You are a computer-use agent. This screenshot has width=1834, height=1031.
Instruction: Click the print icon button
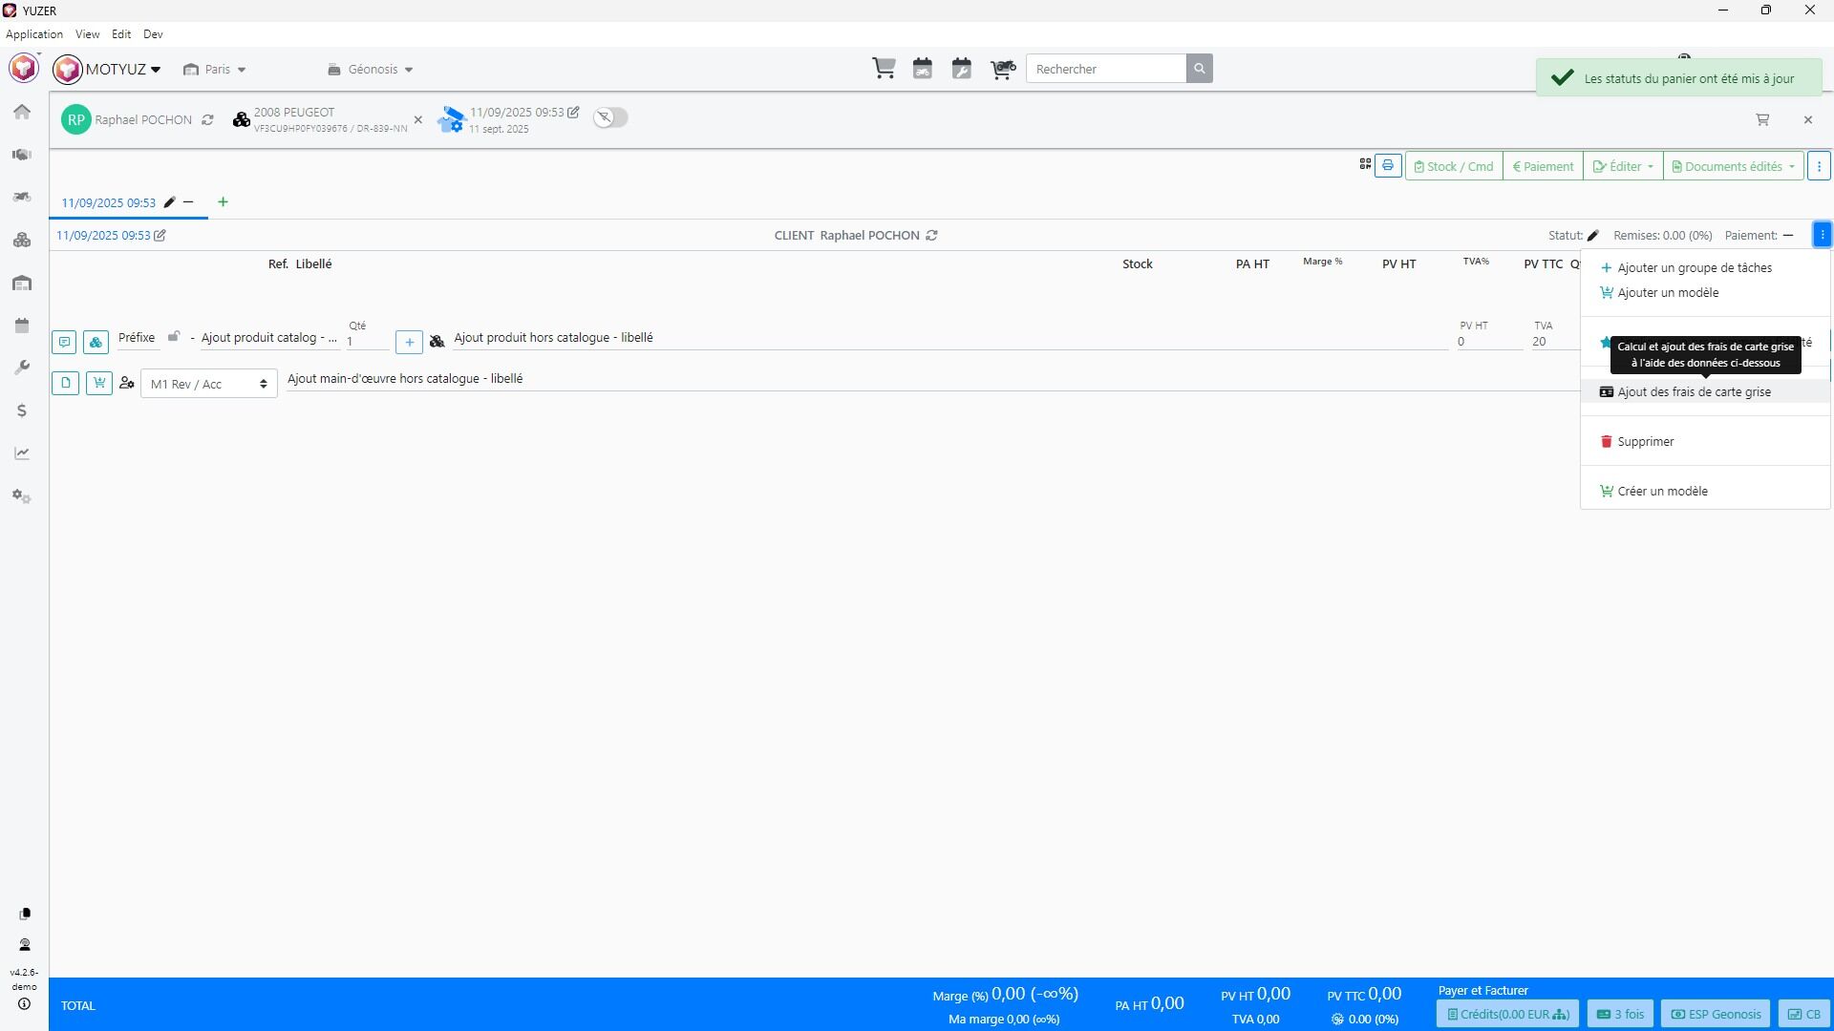(x=1388, y=166)
